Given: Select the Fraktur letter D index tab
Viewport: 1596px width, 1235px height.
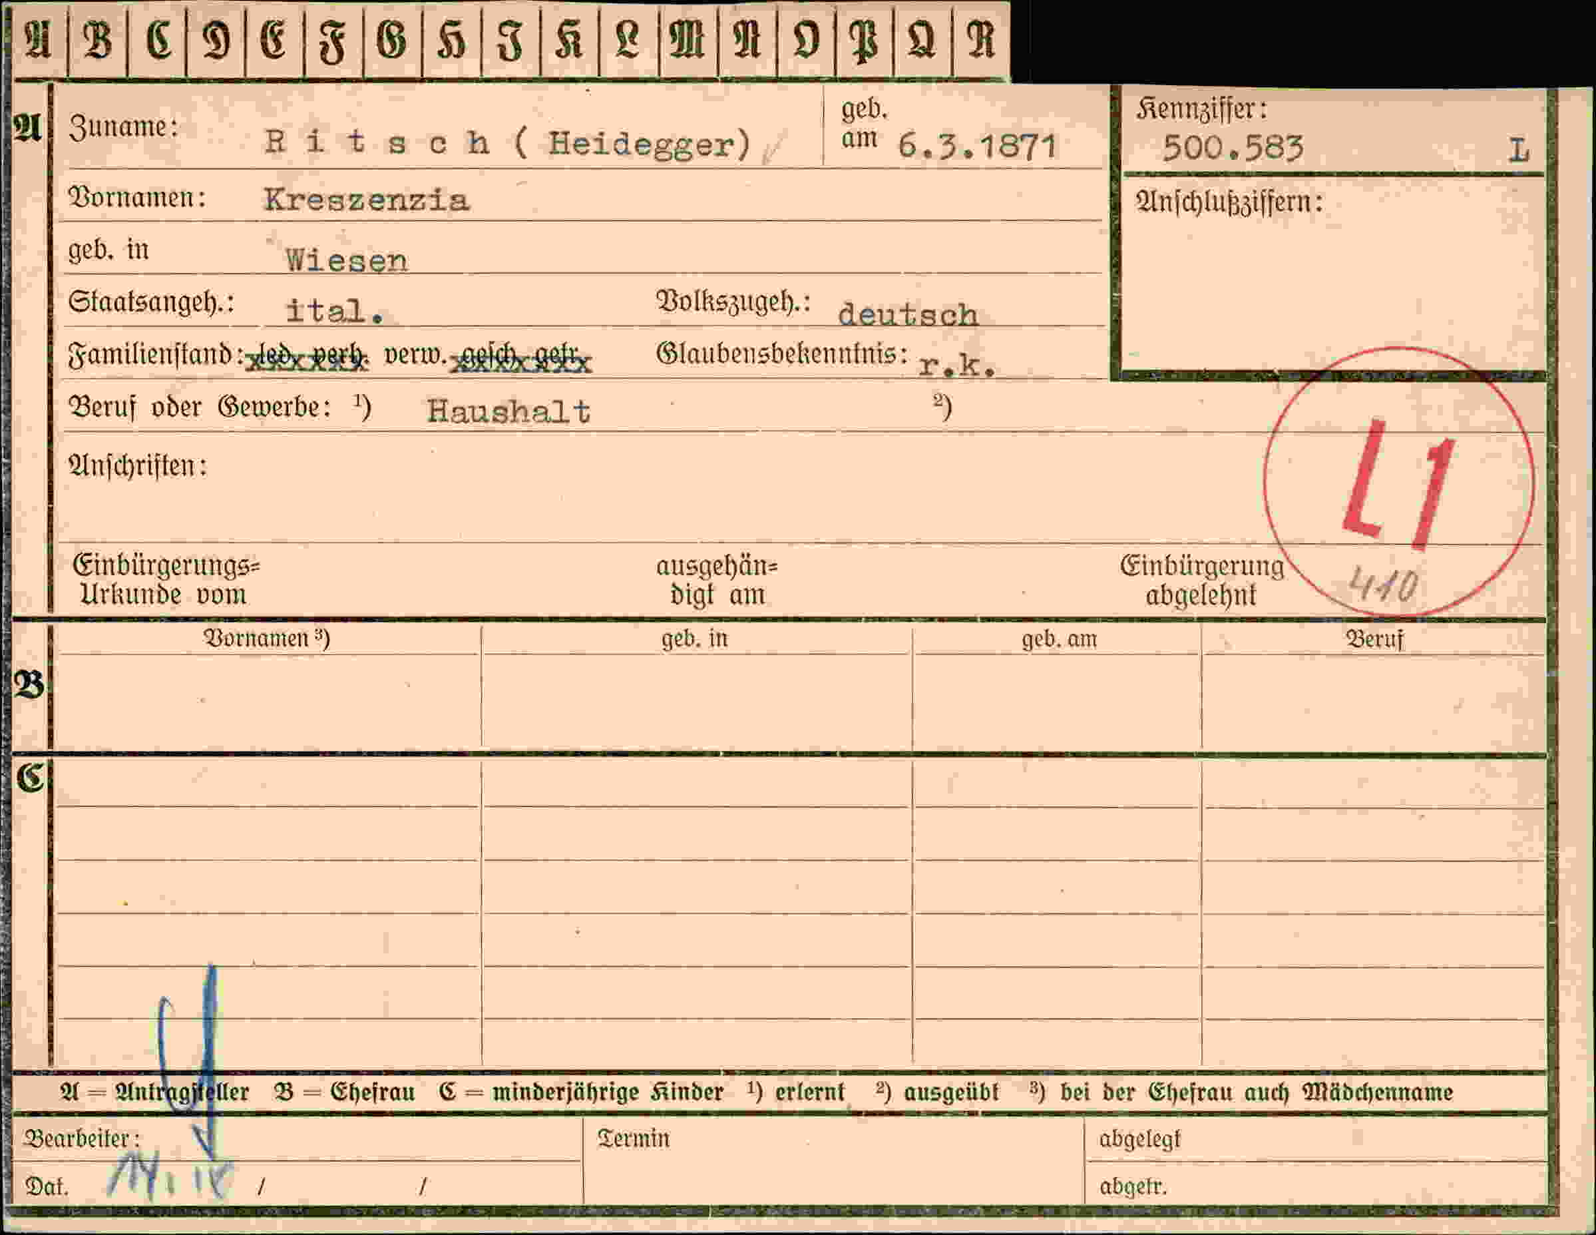Looking at the screenshot, I should coord(216,39).
